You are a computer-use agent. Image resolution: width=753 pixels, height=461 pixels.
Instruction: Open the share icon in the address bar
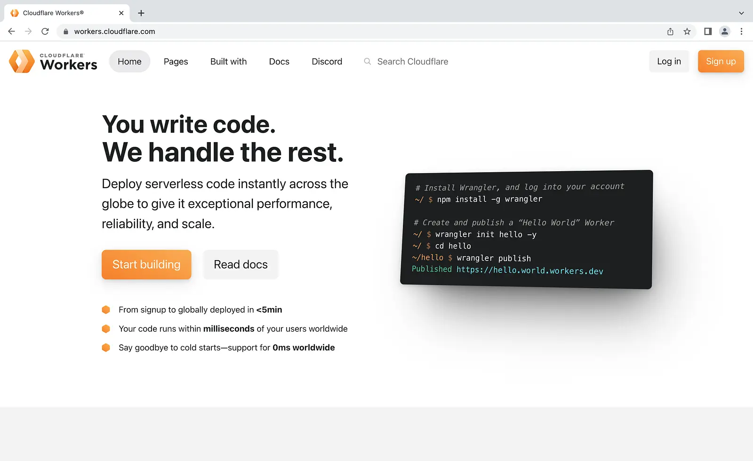tap(670, 32)
